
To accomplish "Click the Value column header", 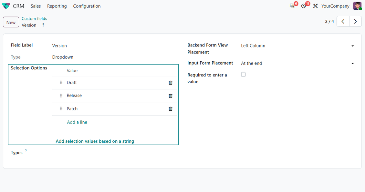I will [x=72, y=71].
